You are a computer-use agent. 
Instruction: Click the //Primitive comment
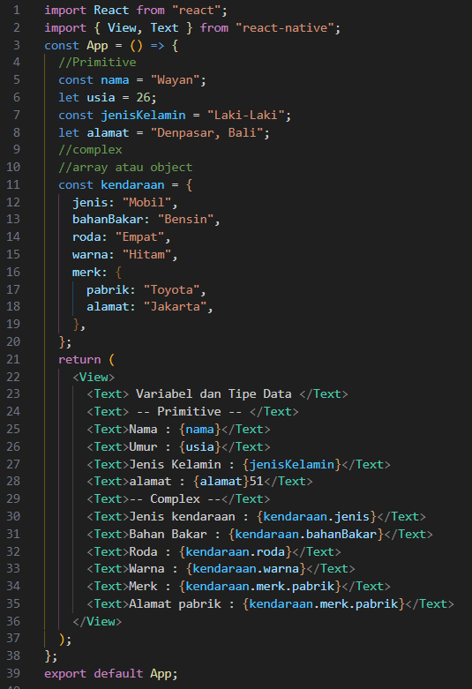point(97,63)
